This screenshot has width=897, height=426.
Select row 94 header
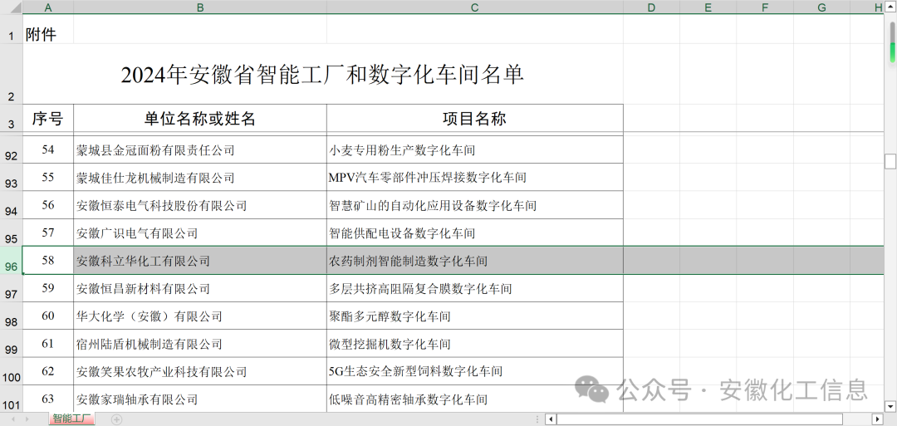tap(12, 205)
